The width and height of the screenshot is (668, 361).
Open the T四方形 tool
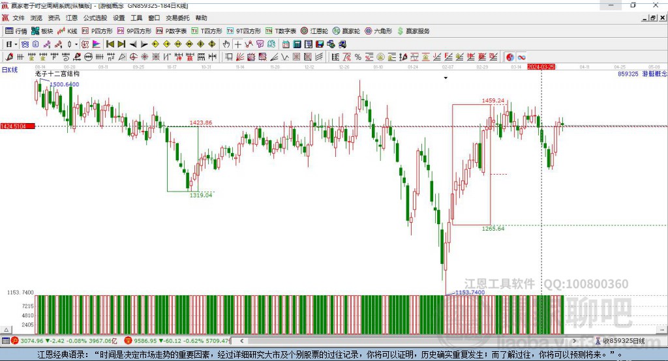(207, 31)
